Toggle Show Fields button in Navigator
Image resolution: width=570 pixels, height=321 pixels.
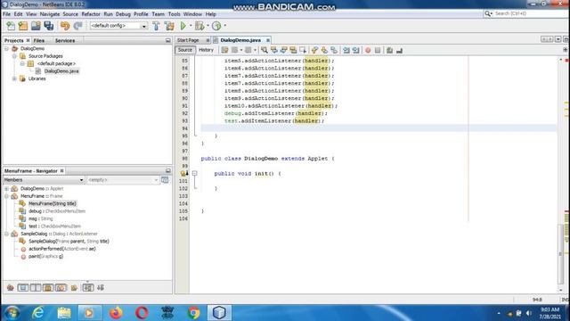click(23, 287)
